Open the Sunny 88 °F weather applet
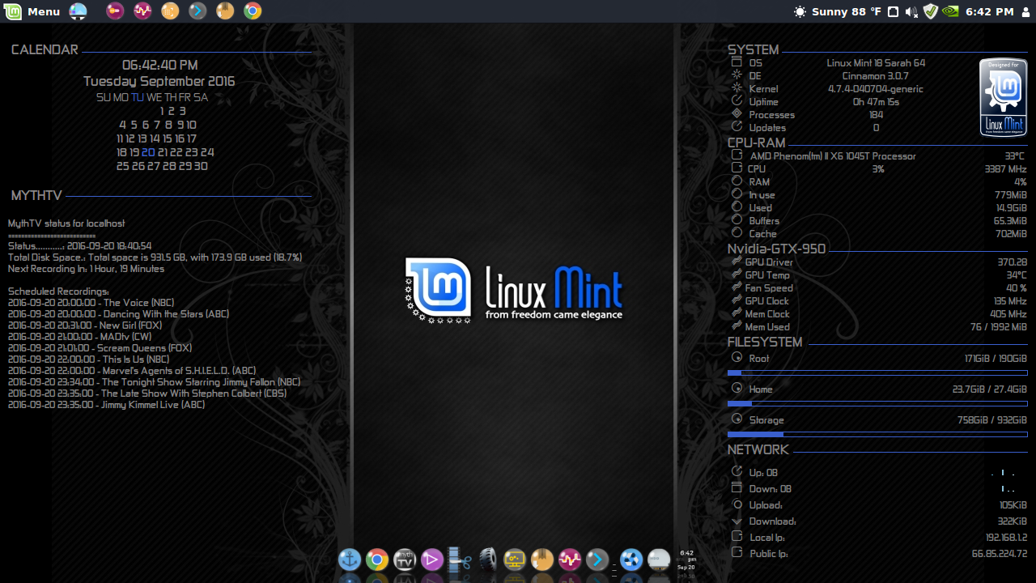The height and width of the screenshot is (583, 1036). pos(838,11)
